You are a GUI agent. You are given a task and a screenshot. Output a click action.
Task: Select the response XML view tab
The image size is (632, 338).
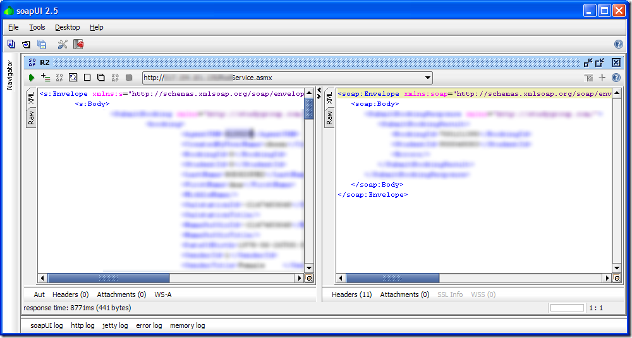(329, 98)
